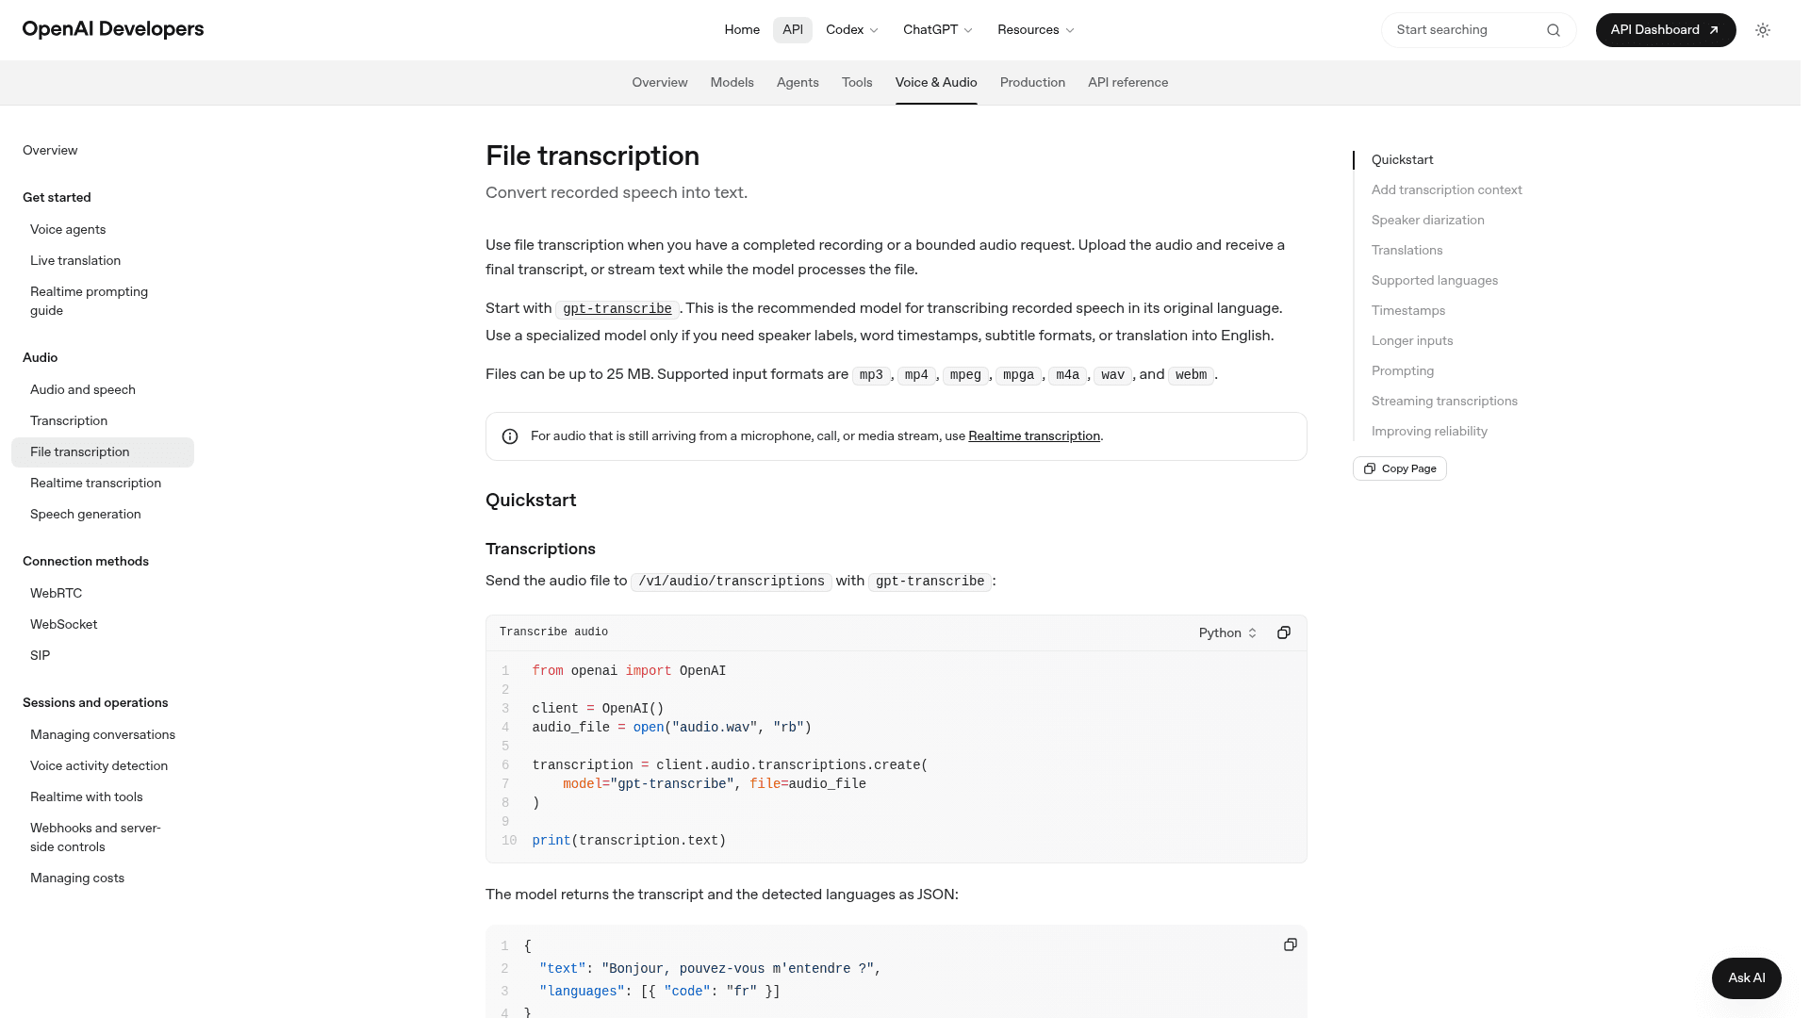Copy the Transcribe audio code snippet

(1283, 632)
